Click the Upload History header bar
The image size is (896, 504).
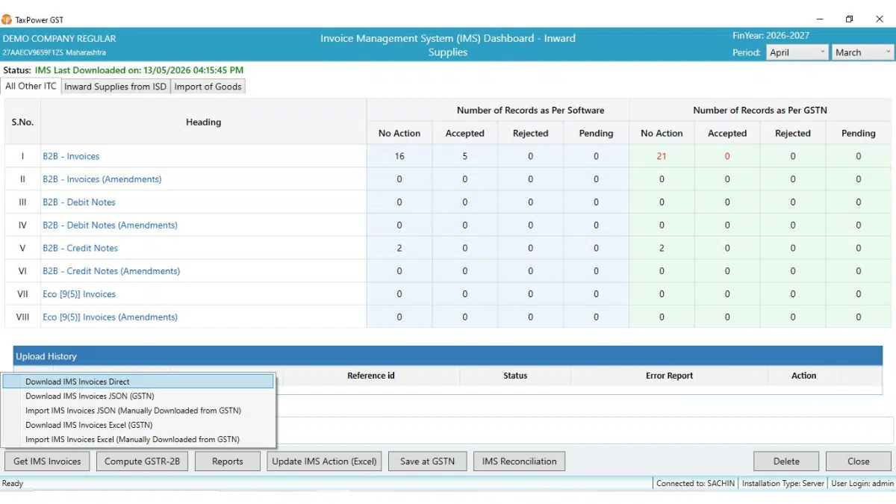[x=447, y=356]
